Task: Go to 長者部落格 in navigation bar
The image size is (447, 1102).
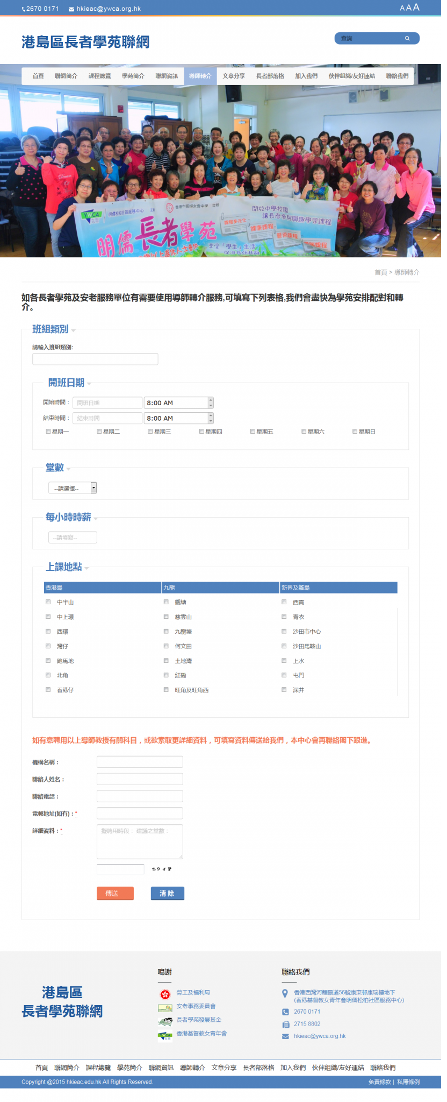Action: pos(270,76)
